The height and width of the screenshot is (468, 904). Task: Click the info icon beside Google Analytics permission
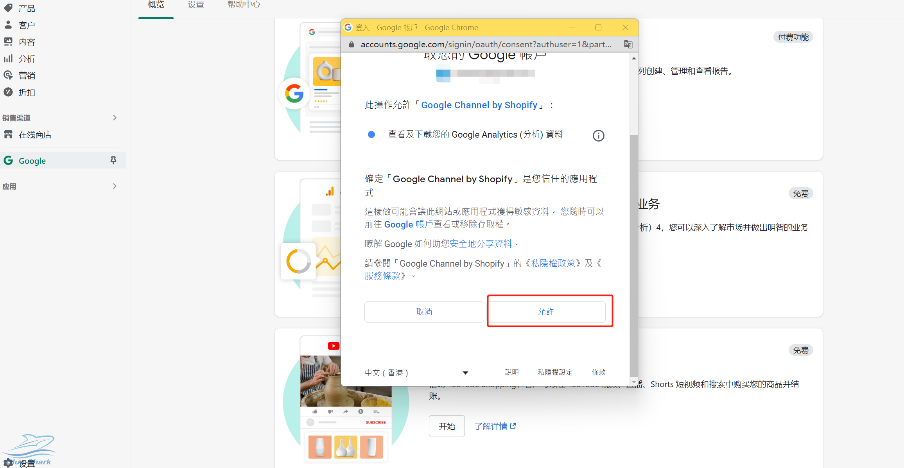598,136
